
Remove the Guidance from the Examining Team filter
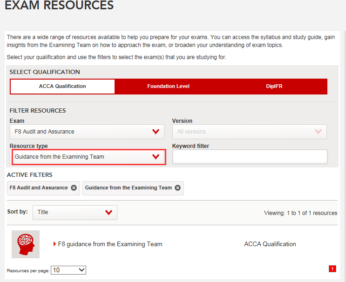tap(177, 188)
